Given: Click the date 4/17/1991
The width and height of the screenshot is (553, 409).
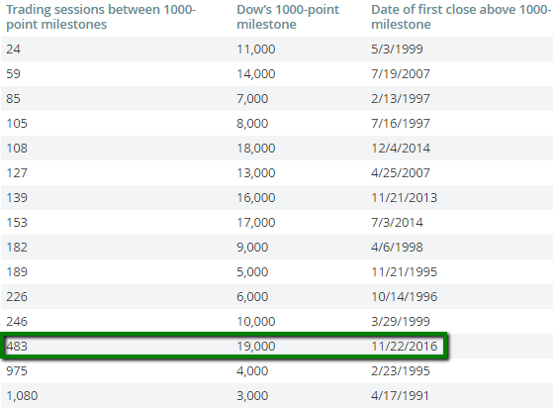Looking at the screenshot, I should 401,395.
